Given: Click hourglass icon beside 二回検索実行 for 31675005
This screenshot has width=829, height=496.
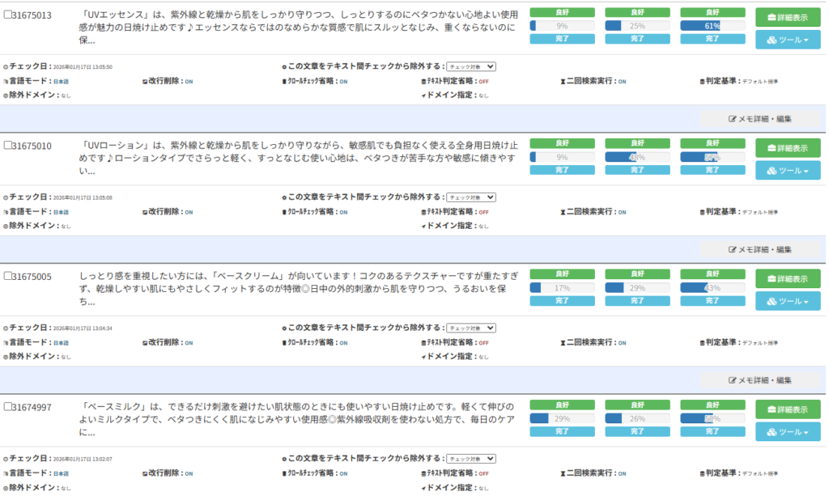Looking at the screenshot, I should pos(563,342).
